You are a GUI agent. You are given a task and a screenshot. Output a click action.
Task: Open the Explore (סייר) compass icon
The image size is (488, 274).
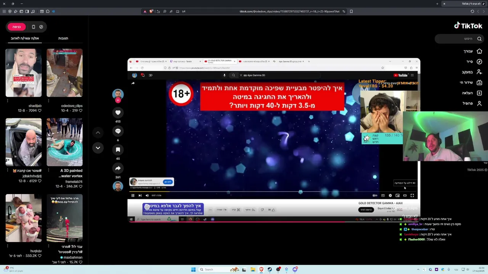coord(479,61)
